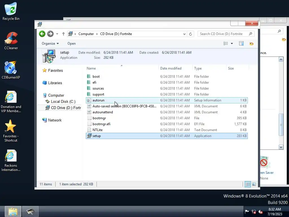Go back with the green Back arrow
289x217 pixels.
tap(42, 34)
